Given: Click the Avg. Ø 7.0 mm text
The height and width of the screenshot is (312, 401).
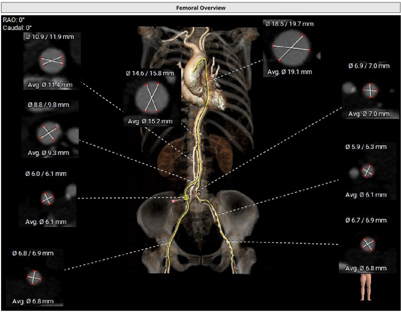Looking at the screenshot, I should [369, 114].
